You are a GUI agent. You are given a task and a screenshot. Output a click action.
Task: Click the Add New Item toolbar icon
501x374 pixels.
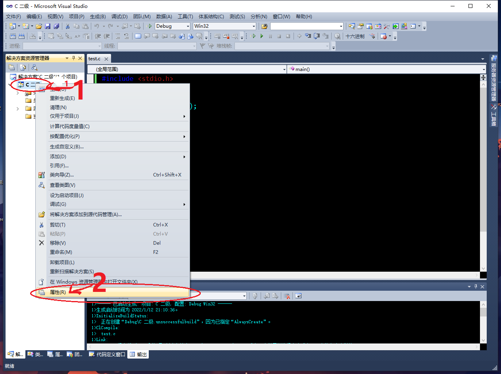click(26, 26)
